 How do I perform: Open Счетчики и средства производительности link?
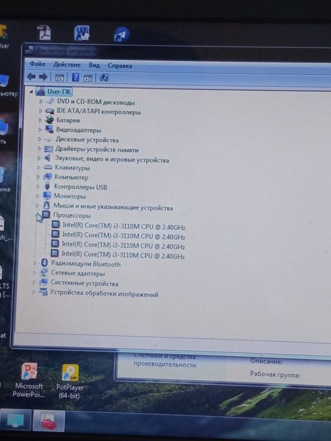[x=165, y=360]
